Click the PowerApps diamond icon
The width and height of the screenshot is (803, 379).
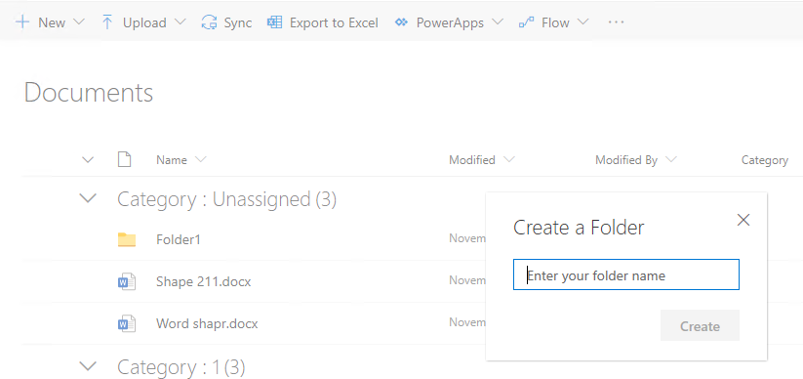click(x=402, y=22)
